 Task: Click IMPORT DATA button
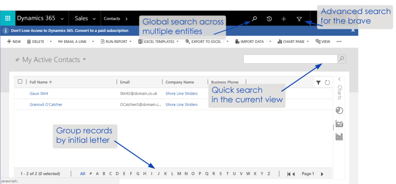click(x=249, y=42)
